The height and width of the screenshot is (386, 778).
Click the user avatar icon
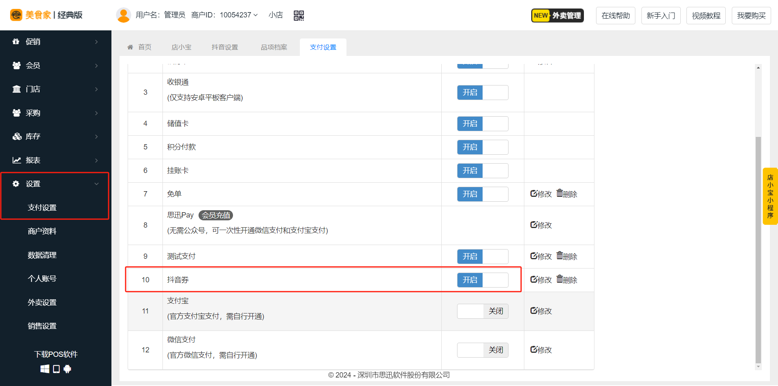123,15
